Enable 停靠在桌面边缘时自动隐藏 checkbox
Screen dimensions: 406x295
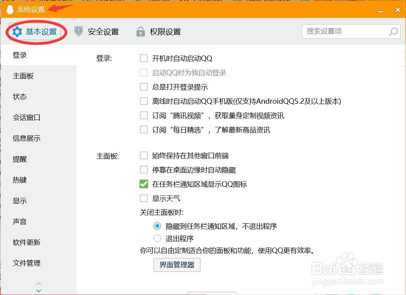point(144,170)
